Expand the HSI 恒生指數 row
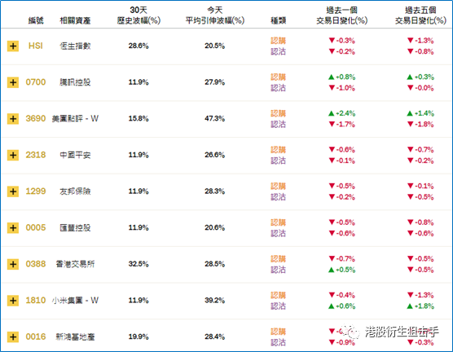Screen dimensions: 453x352 pos(13,46)
